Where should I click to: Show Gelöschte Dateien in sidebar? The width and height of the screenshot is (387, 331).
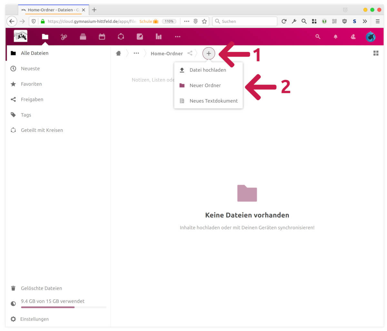[x=41, y=288]
